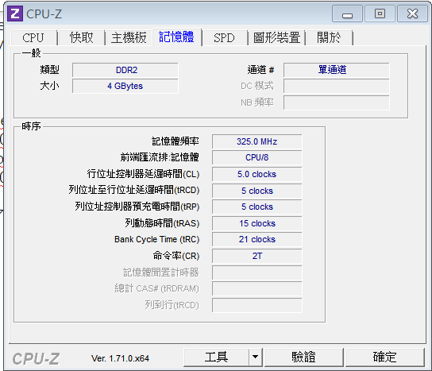This screenshot has width=432, height=371.
Task: Click the 21 clocks tRC value
Action: point(257,239)
